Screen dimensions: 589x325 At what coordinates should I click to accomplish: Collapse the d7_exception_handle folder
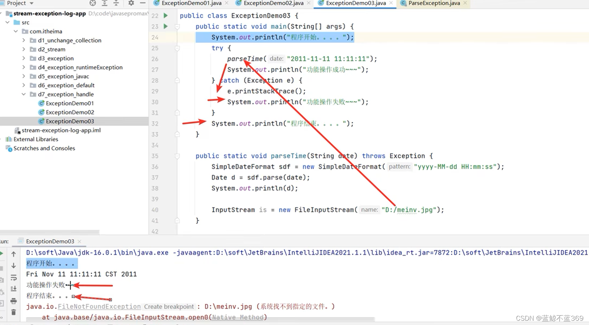[24, 94]
